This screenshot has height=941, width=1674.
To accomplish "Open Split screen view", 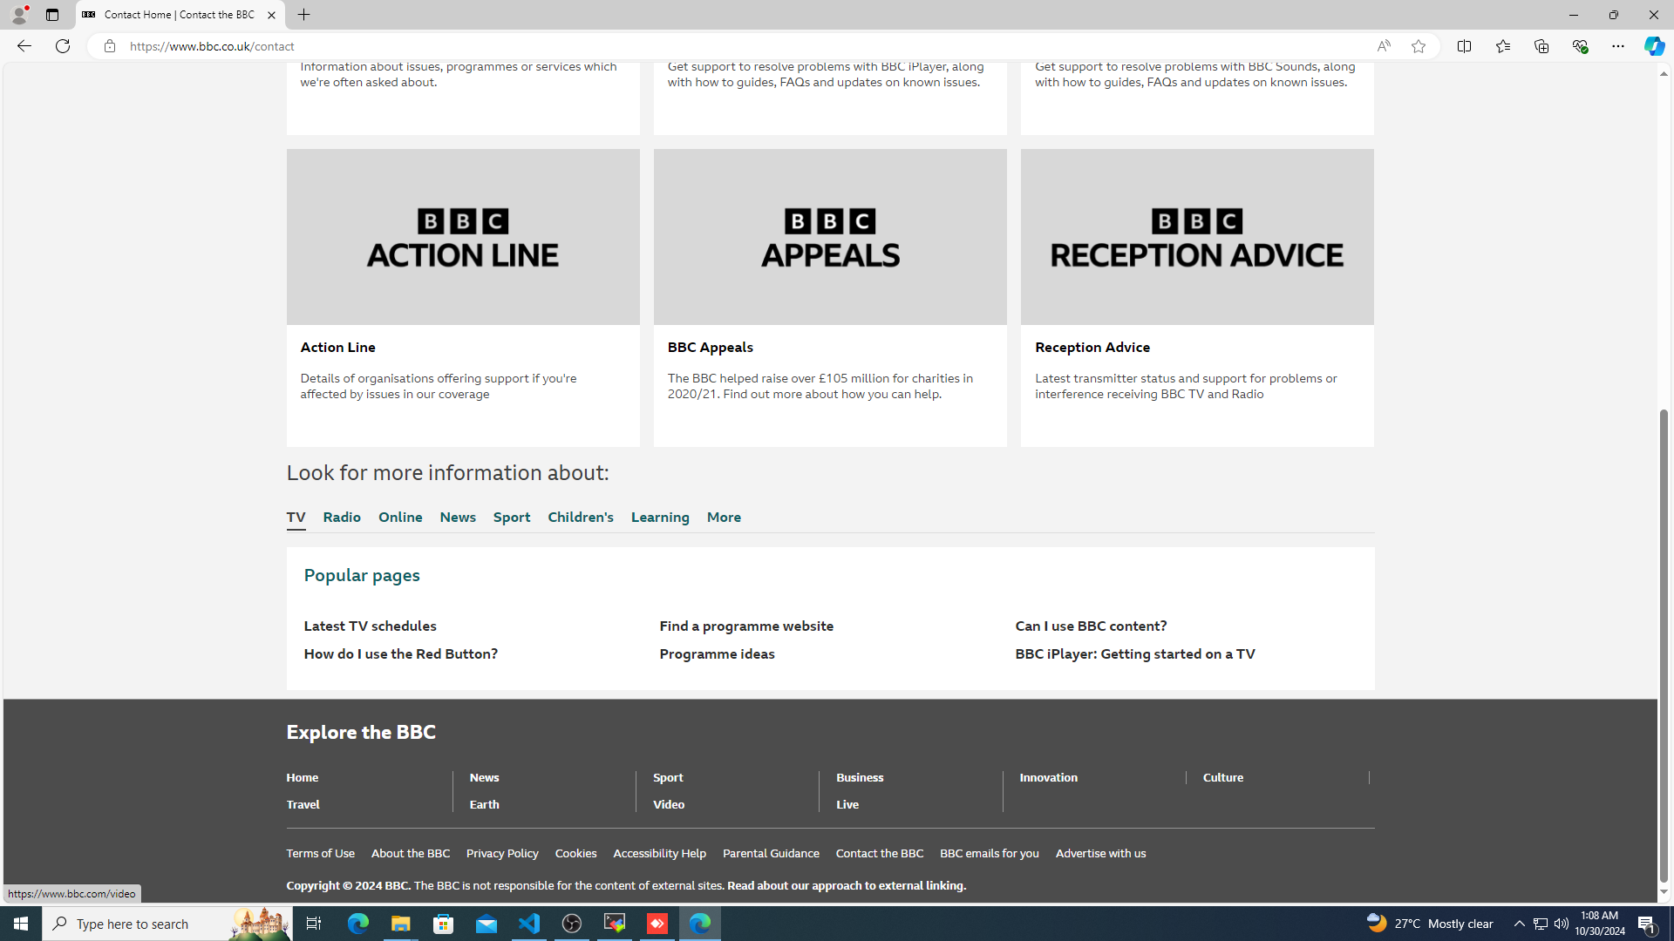I will (1465, 46).
